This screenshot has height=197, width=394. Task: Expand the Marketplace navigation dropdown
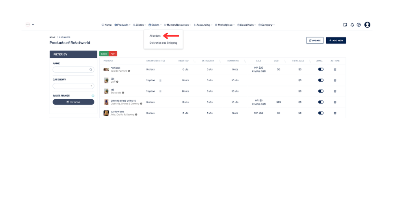[225, 25]
